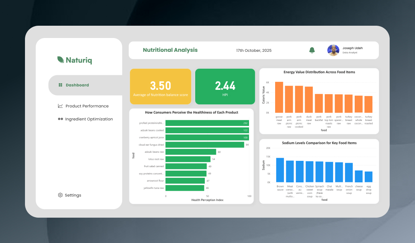Click the Spinach soup blue bar

(x=319, y=172)
